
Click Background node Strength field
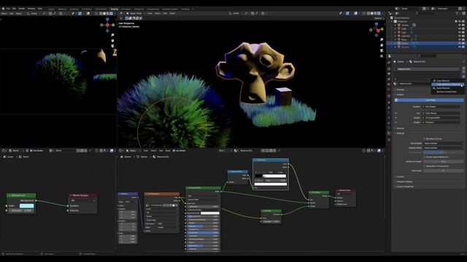21,210
